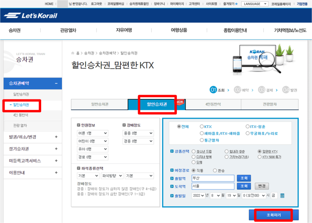
Task: Select 할인승차권 in the sidebar
Action: tap(21, 105)
